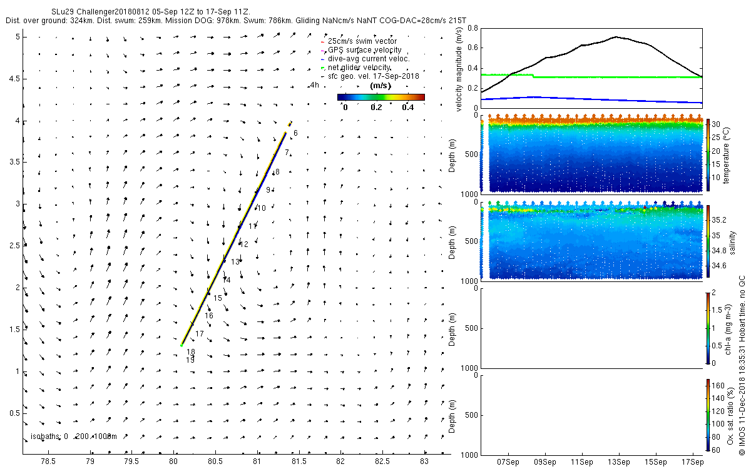Click day label 13 on the glider track

coord(235,262)
